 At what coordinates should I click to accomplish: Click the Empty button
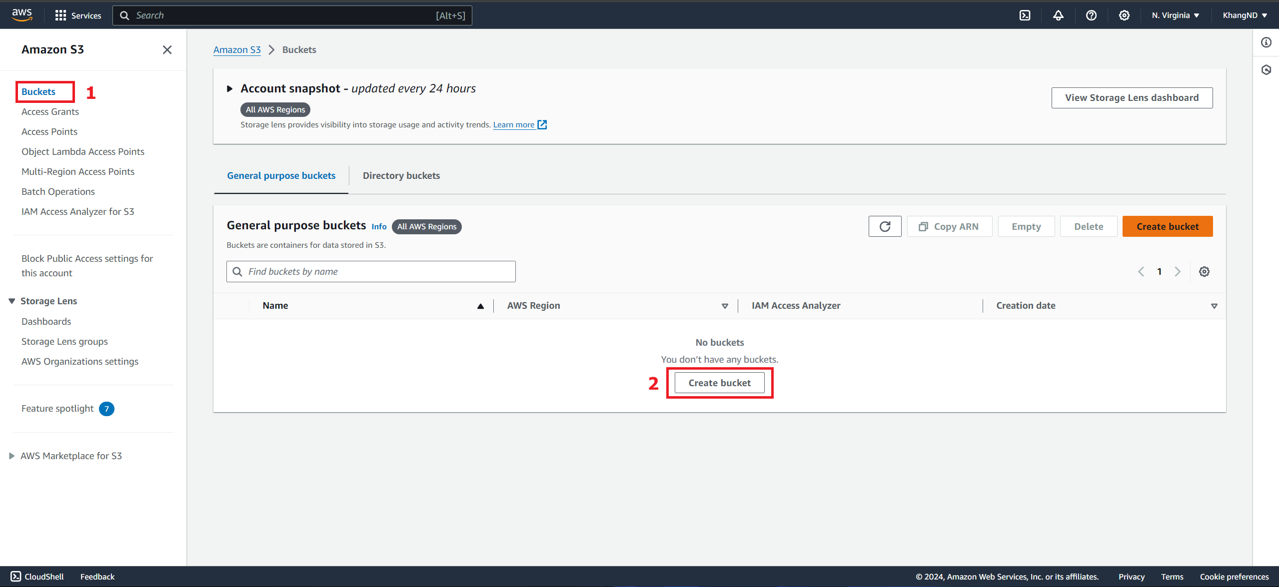pyautogui.click(x=1026, y=226)
